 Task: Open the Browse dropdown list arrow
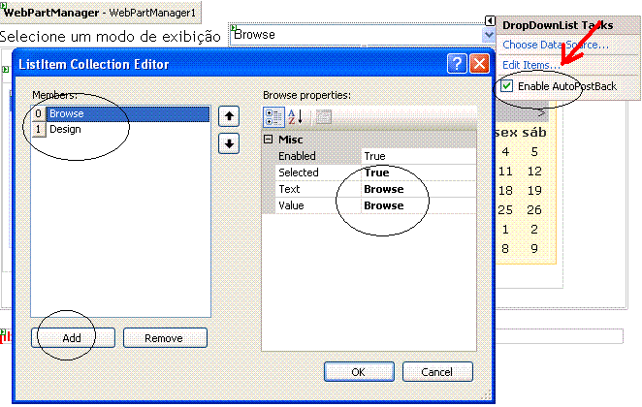tap(489, 34)
